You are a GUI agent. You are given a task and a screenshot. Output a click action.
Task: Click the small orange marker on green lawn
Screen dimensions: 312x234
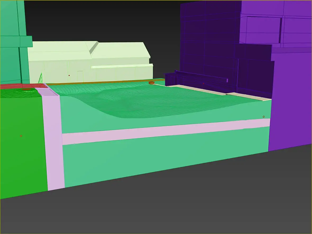point(21,136)
